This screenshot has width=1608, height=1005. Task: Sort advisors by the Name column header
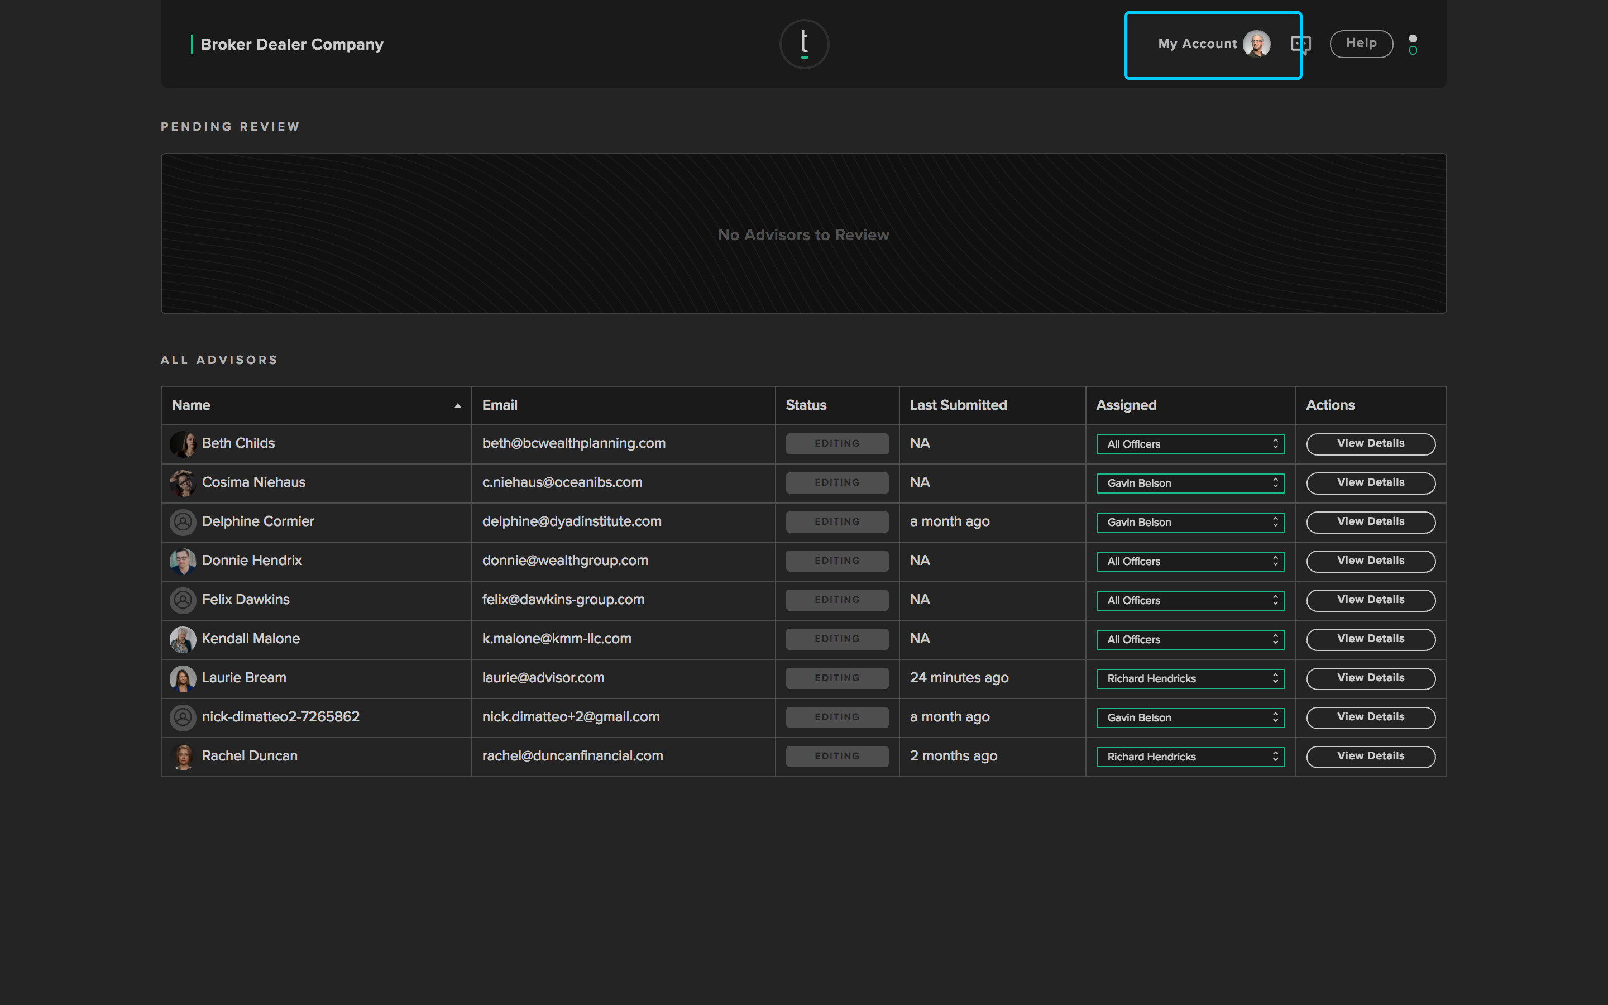click(191, 405)
